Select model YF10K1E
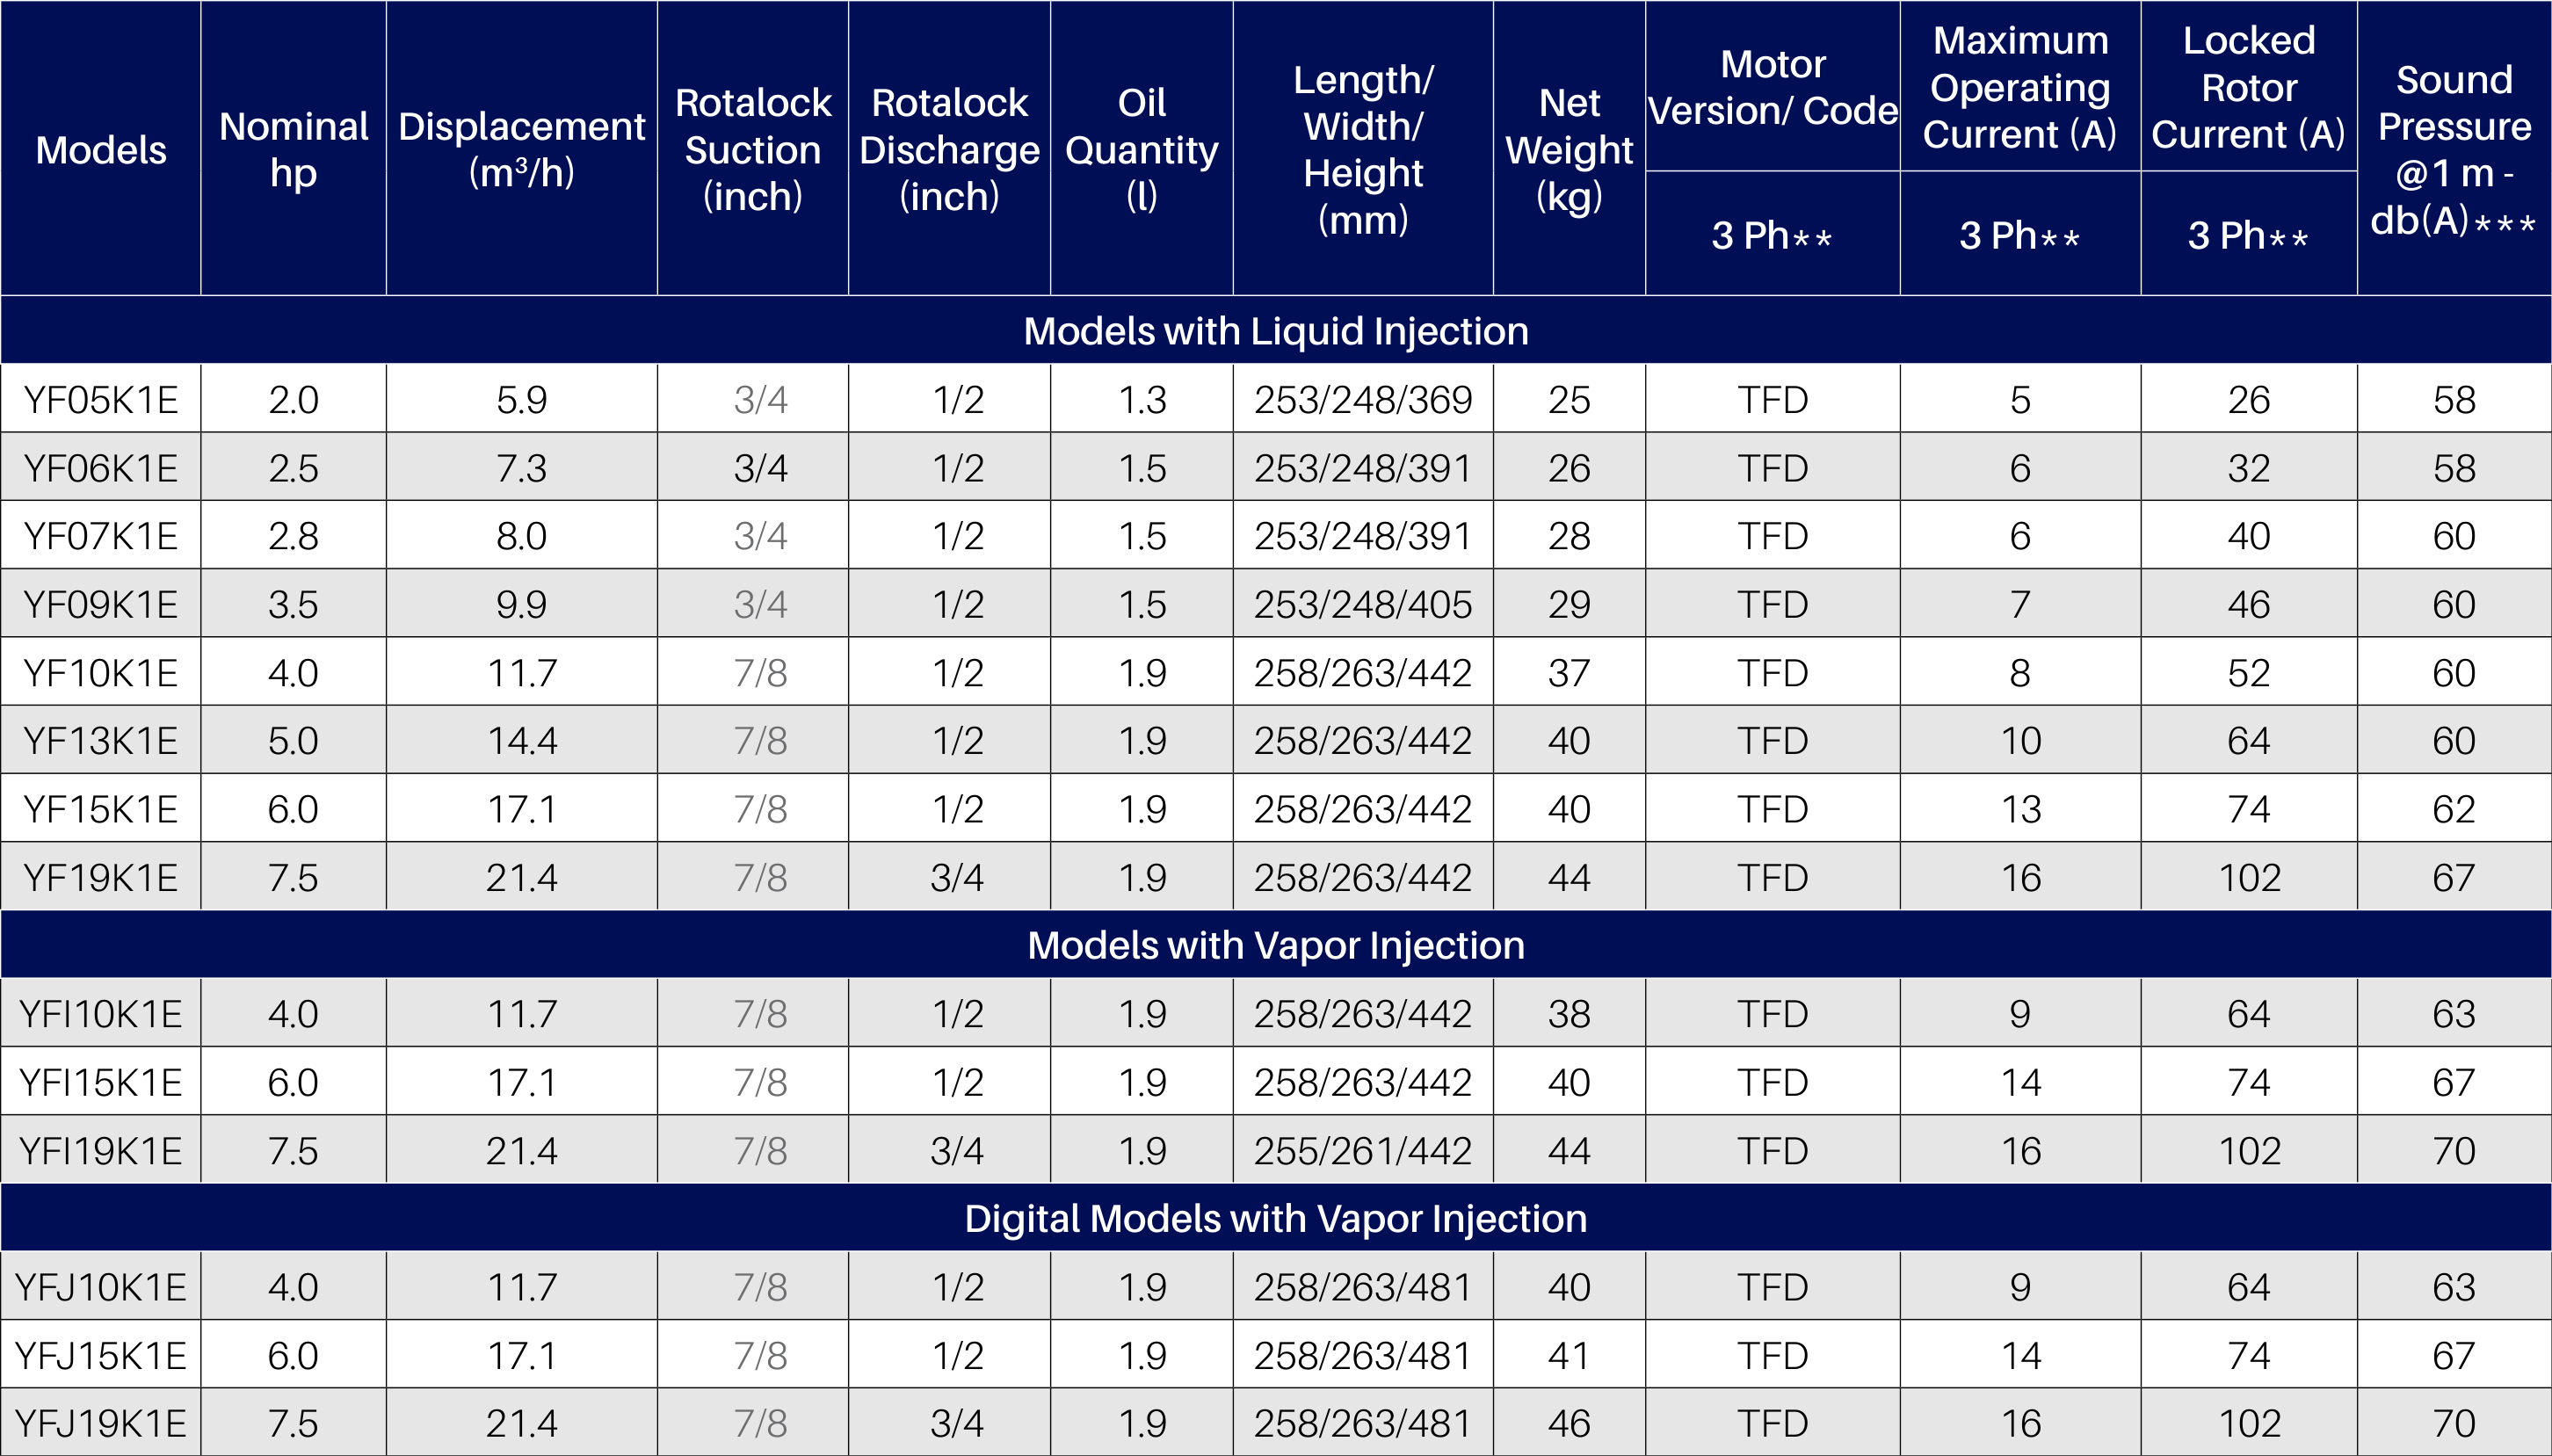This screenshot has height=1456, width=2552. tap(101, 673)
